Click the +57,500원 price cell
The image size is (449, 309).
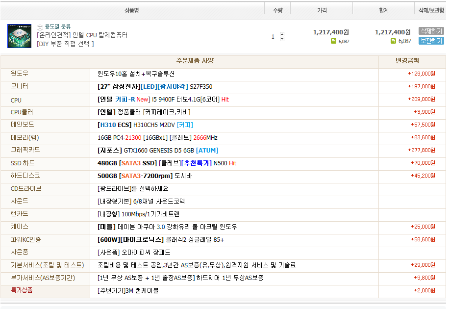point(423,125)
